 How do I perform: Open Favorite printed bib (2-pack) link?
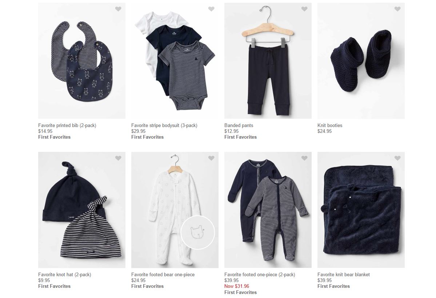click(67, 126)
